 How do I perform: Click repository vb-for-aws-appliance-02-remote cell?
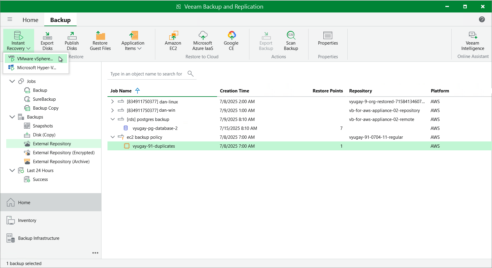382,119
